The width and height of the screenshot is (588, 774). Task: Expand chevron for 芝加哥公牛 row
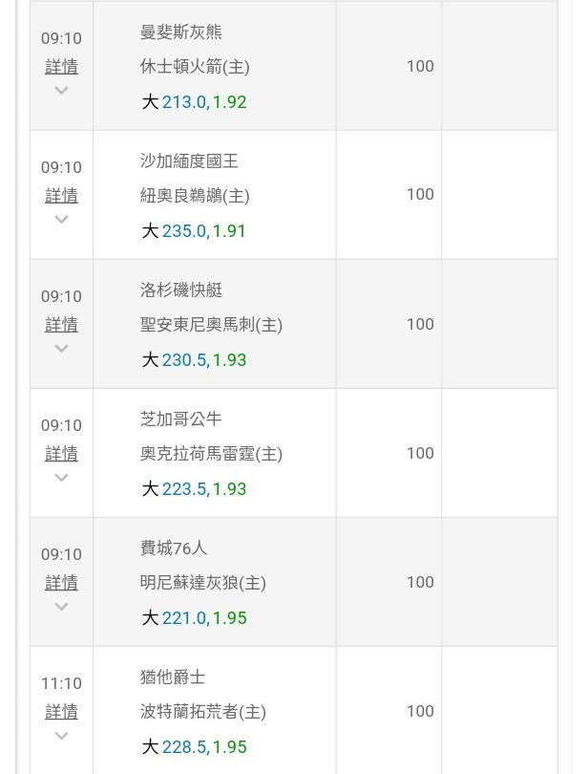(61, 478)
